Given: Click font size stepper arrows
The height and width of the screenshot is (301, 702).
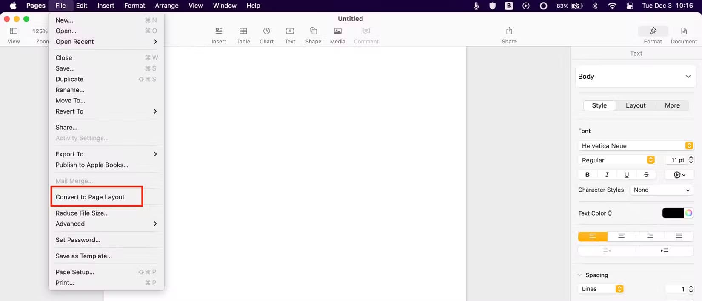Looking at the screenshot, I should pos(691,160).
